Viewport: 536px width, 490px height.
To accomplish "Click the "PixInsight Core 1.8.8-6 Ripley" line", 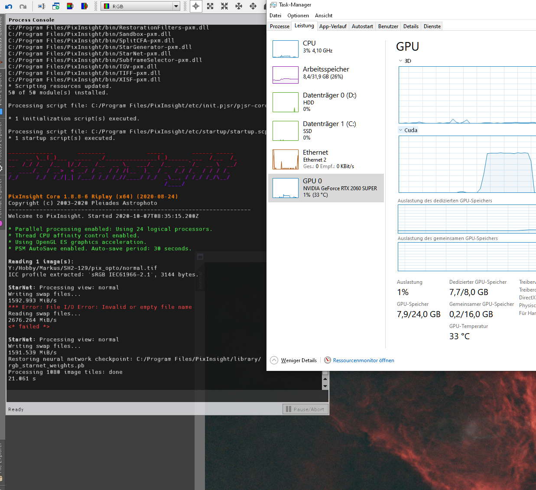I will (93, 197).
